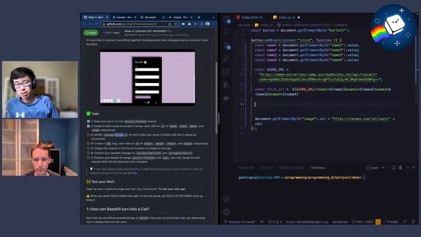The width and height of the screenshot is (421, 237).
Task: Open the Output panel tab
Action: (266, 168)
